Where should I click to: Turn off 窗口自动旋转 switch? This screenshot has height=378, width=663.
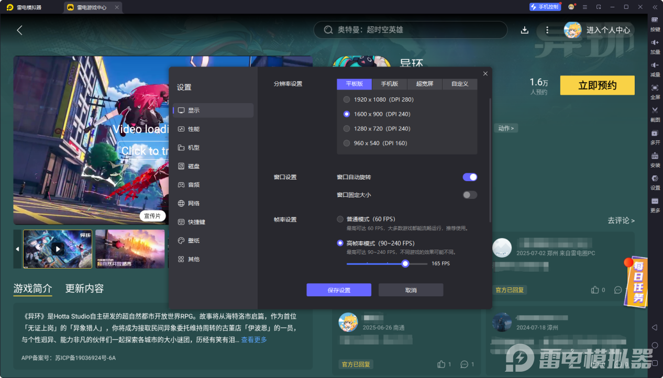(469, 177)
